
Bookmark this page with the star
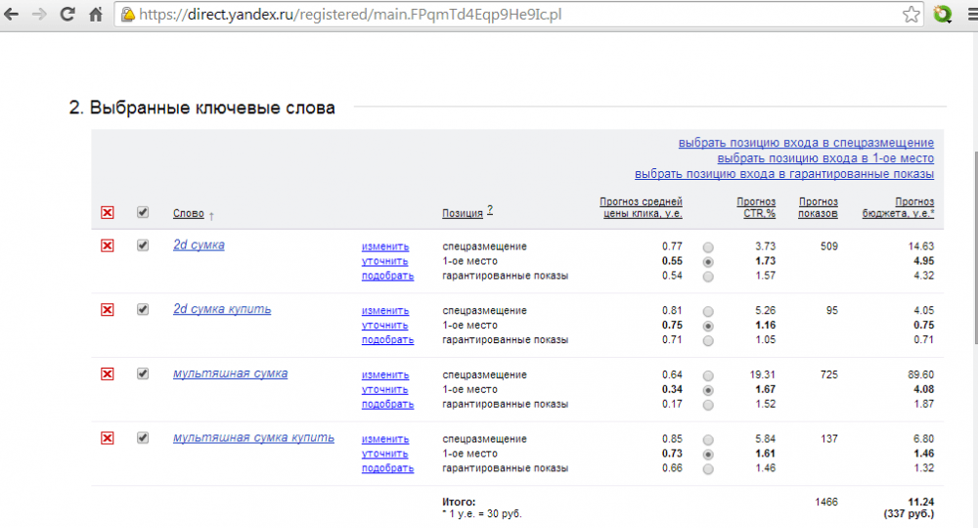[911, 15]
